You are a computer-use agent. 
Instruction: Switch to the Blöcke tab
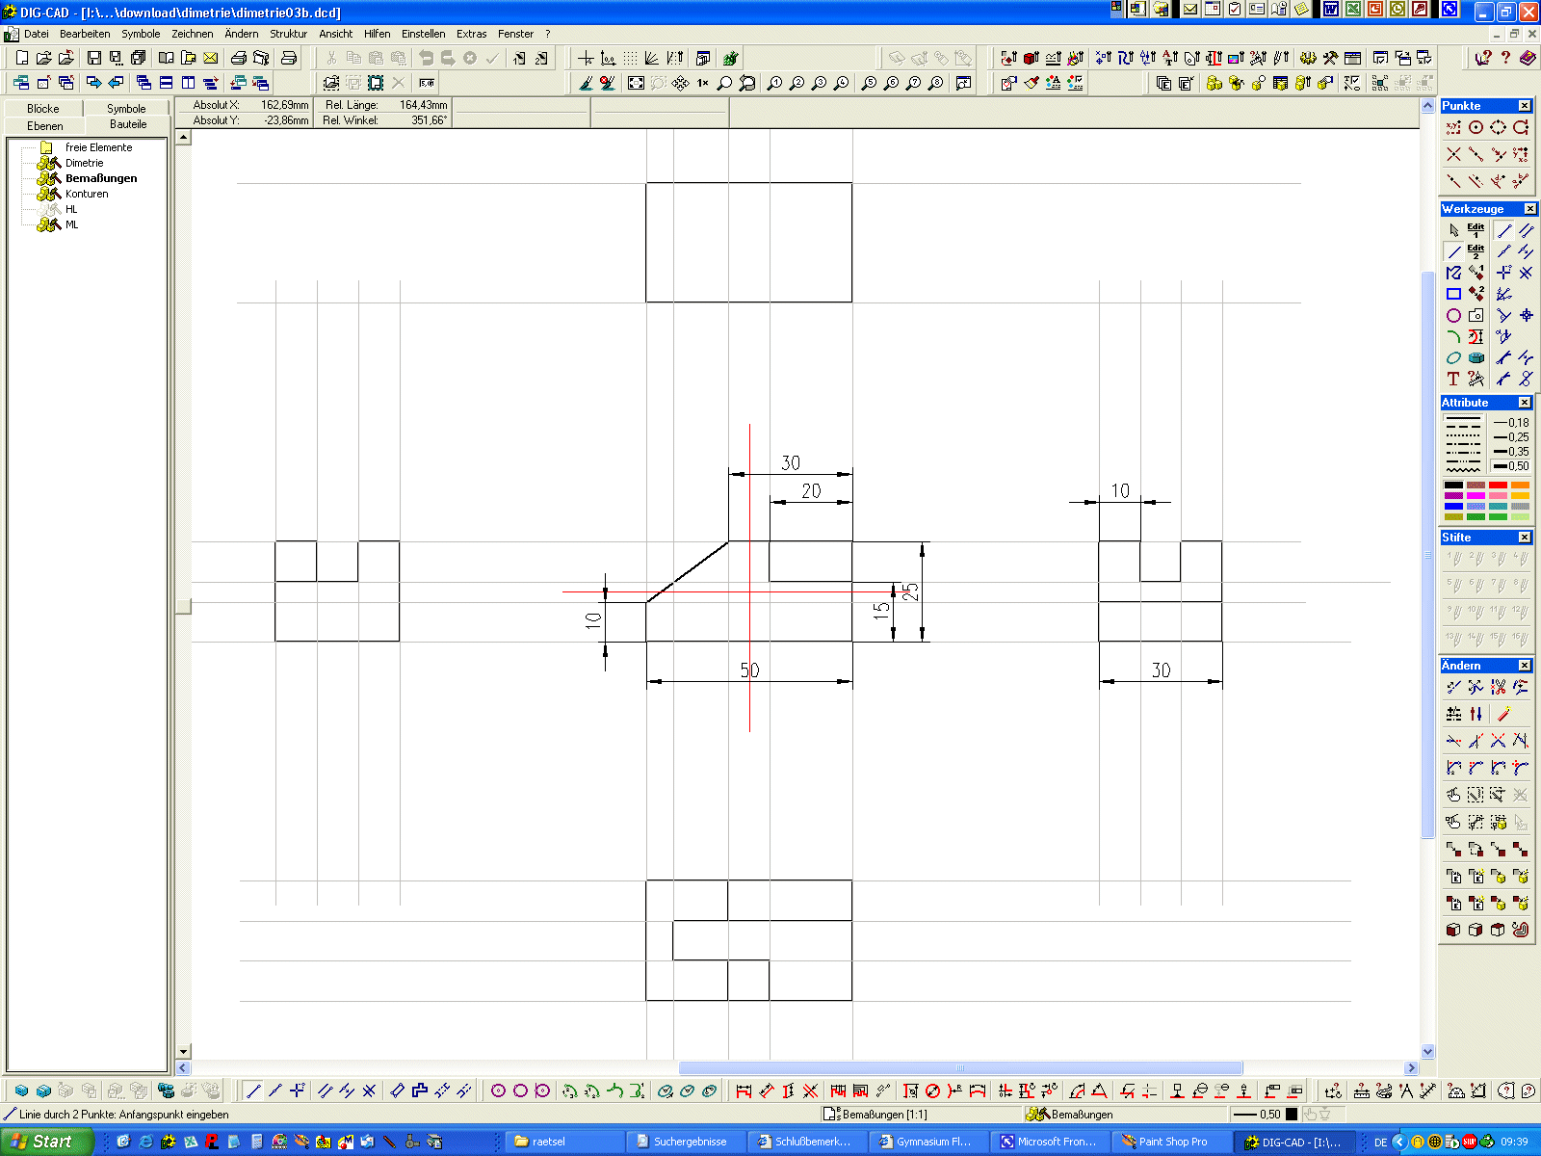(x=43, y=109)
